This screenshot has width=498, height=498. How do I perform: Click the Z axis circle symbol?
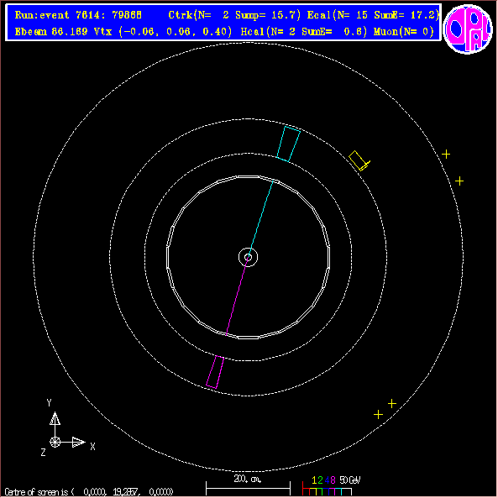coord(55,442)
